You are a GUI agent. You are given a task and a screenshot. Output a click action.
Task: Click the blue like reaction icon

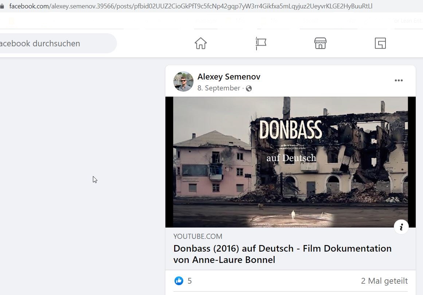(x=179, y=281)
